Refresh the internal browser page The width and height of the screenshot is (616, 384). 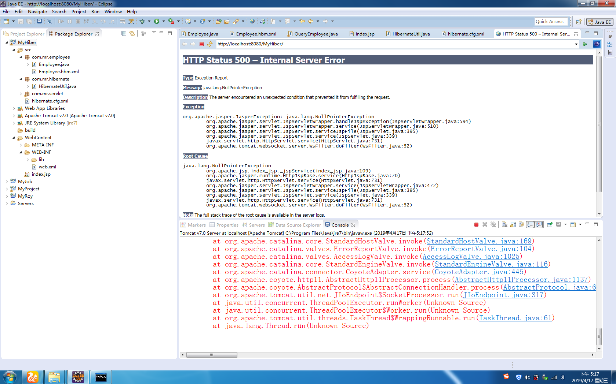coord(210,44)
